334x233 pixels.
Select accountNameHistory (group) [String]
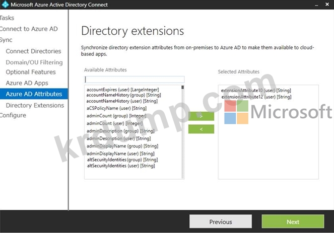[x=123, y=95]
